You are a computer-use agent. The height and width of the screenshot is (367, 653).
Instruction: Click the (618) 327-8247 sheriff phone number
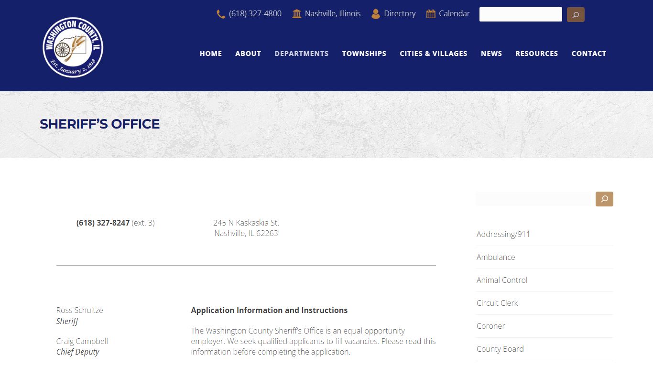click(x=103, y=223)
